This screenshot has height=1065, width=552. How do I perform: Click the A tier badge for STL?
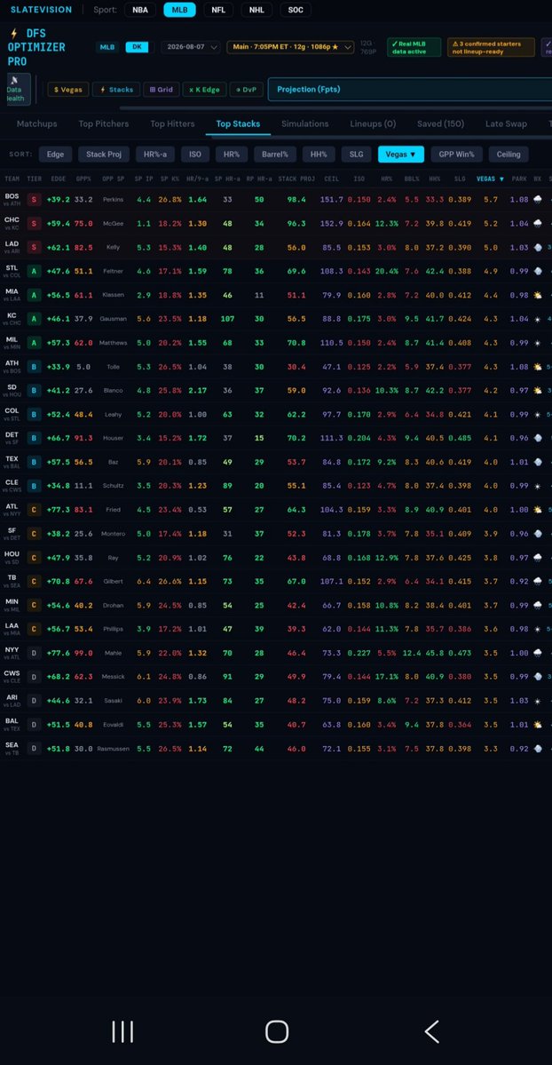pos(34,271)
